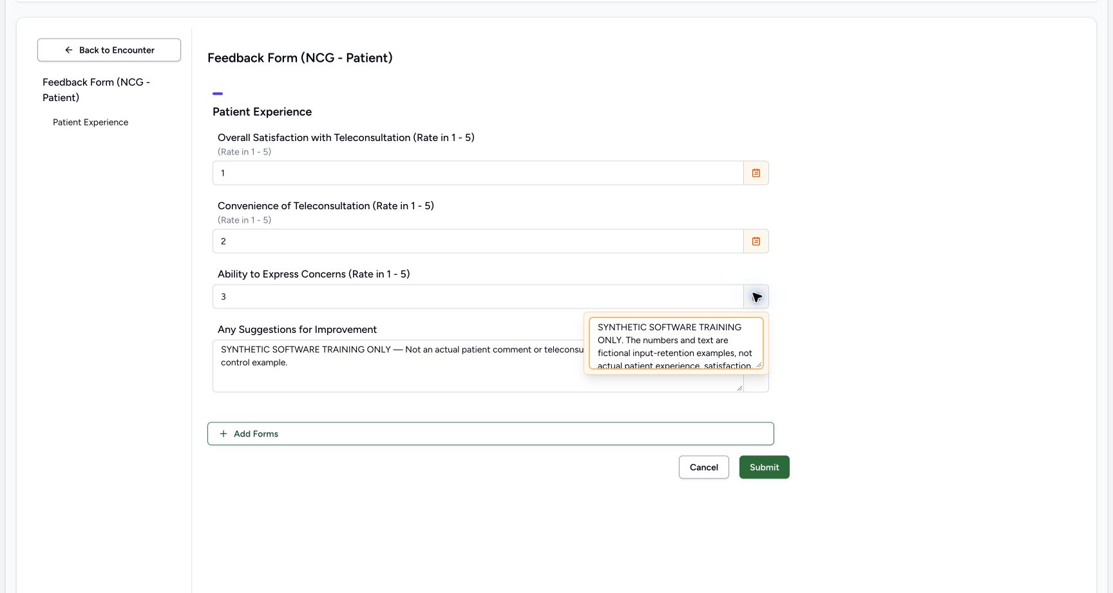Select Feedback Form (NCG - Patient) in sidebar
Image resolution: width=1113 pixels, height=593 pixels.
[97, 90]
